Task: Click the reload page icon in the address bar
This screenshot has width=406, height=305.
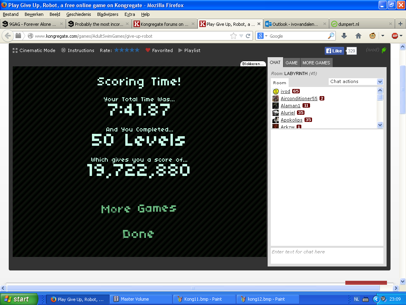Action: click(x=248, y=36)
